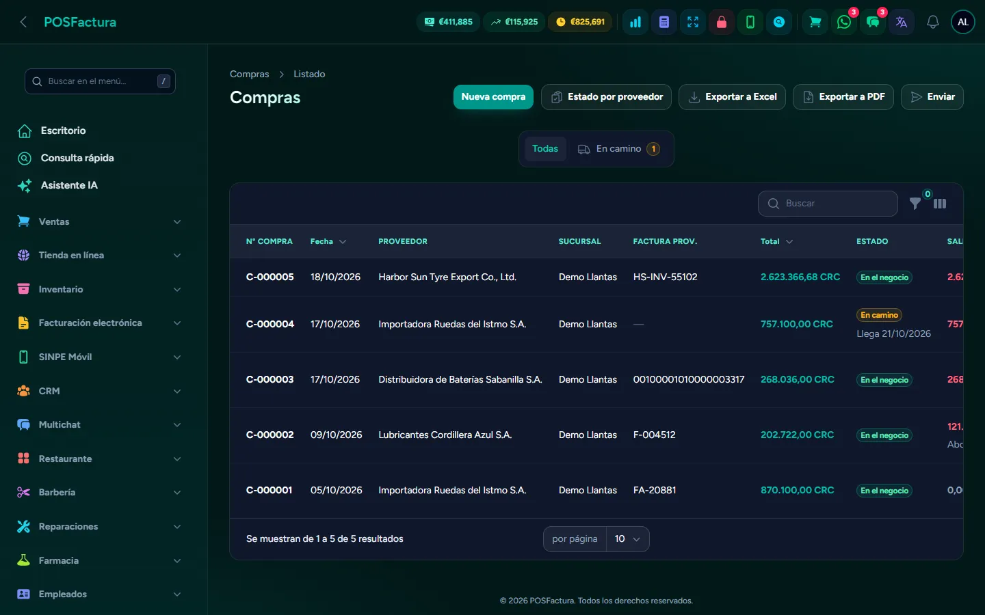This screenshot has width=985, height=615.
Task: Open the green mobile phone icon
Action: pyautogui.click(x=750, y=22)
